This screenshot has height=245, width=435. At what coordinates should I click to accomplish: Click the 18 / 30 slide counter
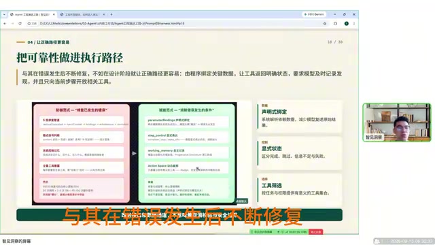tap(335, 42)
